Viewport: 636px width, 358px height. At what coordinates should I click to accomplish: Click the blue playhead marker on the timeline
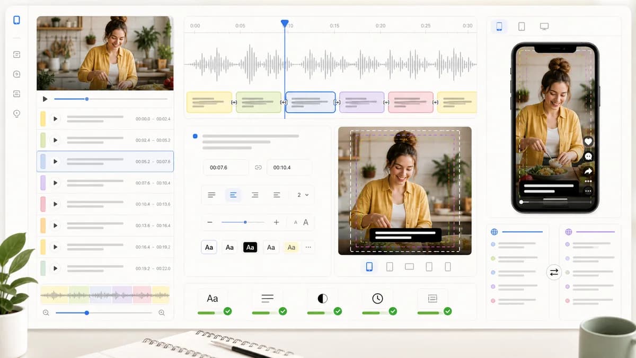point(285,23)
